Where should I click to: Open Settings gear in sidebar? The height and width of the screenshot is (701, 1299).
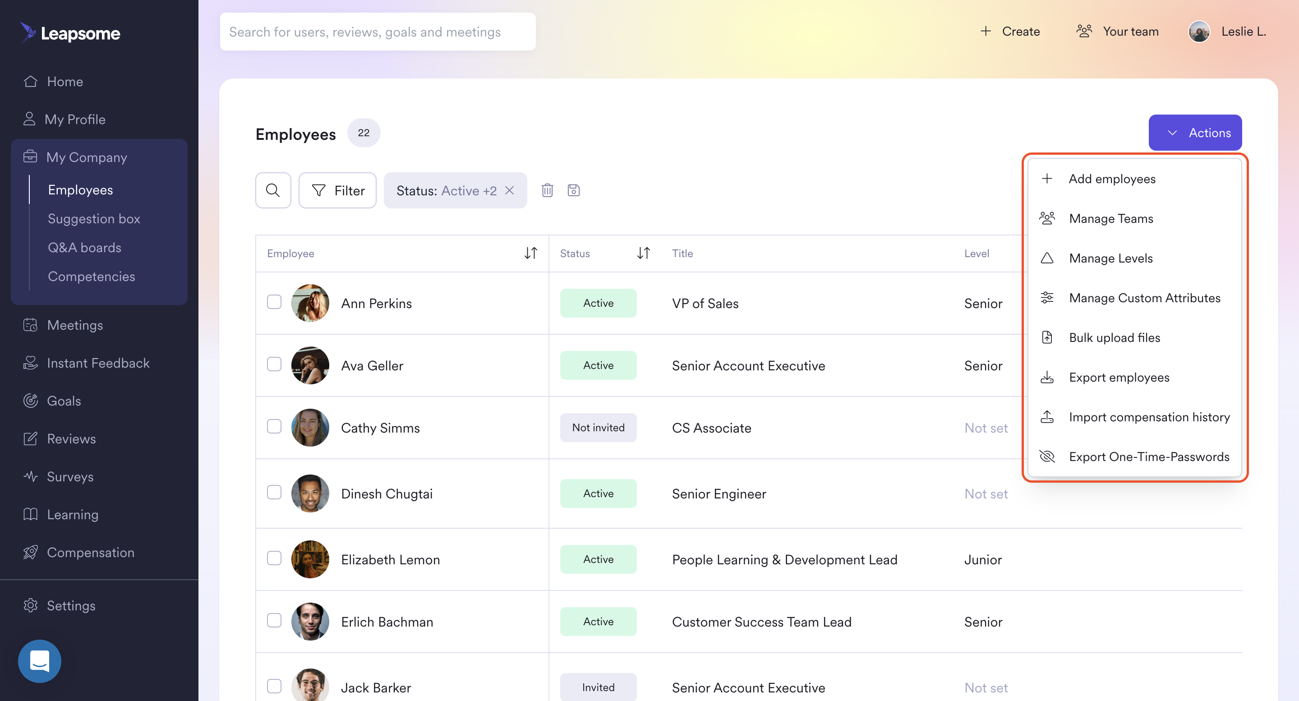pyautogui.click(x=71, y=605)
